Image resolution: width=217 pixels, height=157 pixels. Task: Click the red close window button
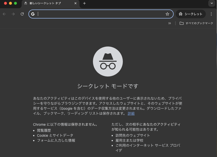(x=5, y=3)
